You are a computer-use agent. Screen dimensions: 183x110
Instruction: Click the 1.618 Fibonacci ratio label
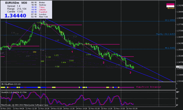(x=71, y=61)
